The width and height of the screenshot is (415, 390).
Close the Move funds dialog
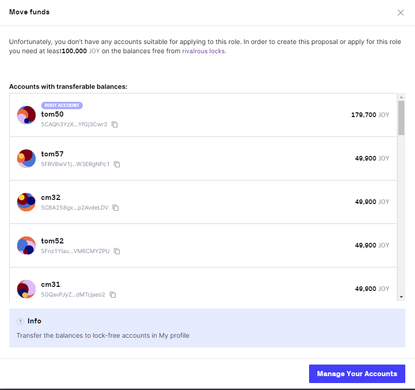pyautogui.click(x=401, y=12)
